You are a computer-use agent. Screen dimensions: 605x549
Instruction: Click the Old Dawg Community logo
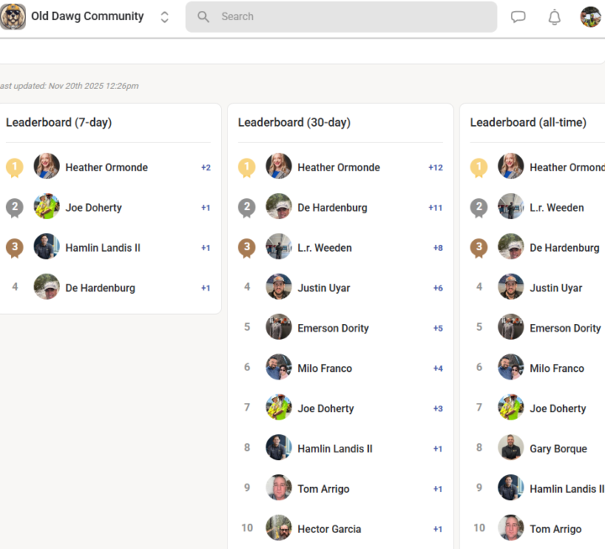pyautogui.click(x=13, y=17)
